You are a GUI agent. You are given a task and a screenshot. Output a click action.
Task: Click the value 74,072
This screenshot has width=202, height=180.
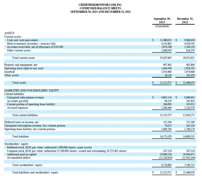pos(168,126)
